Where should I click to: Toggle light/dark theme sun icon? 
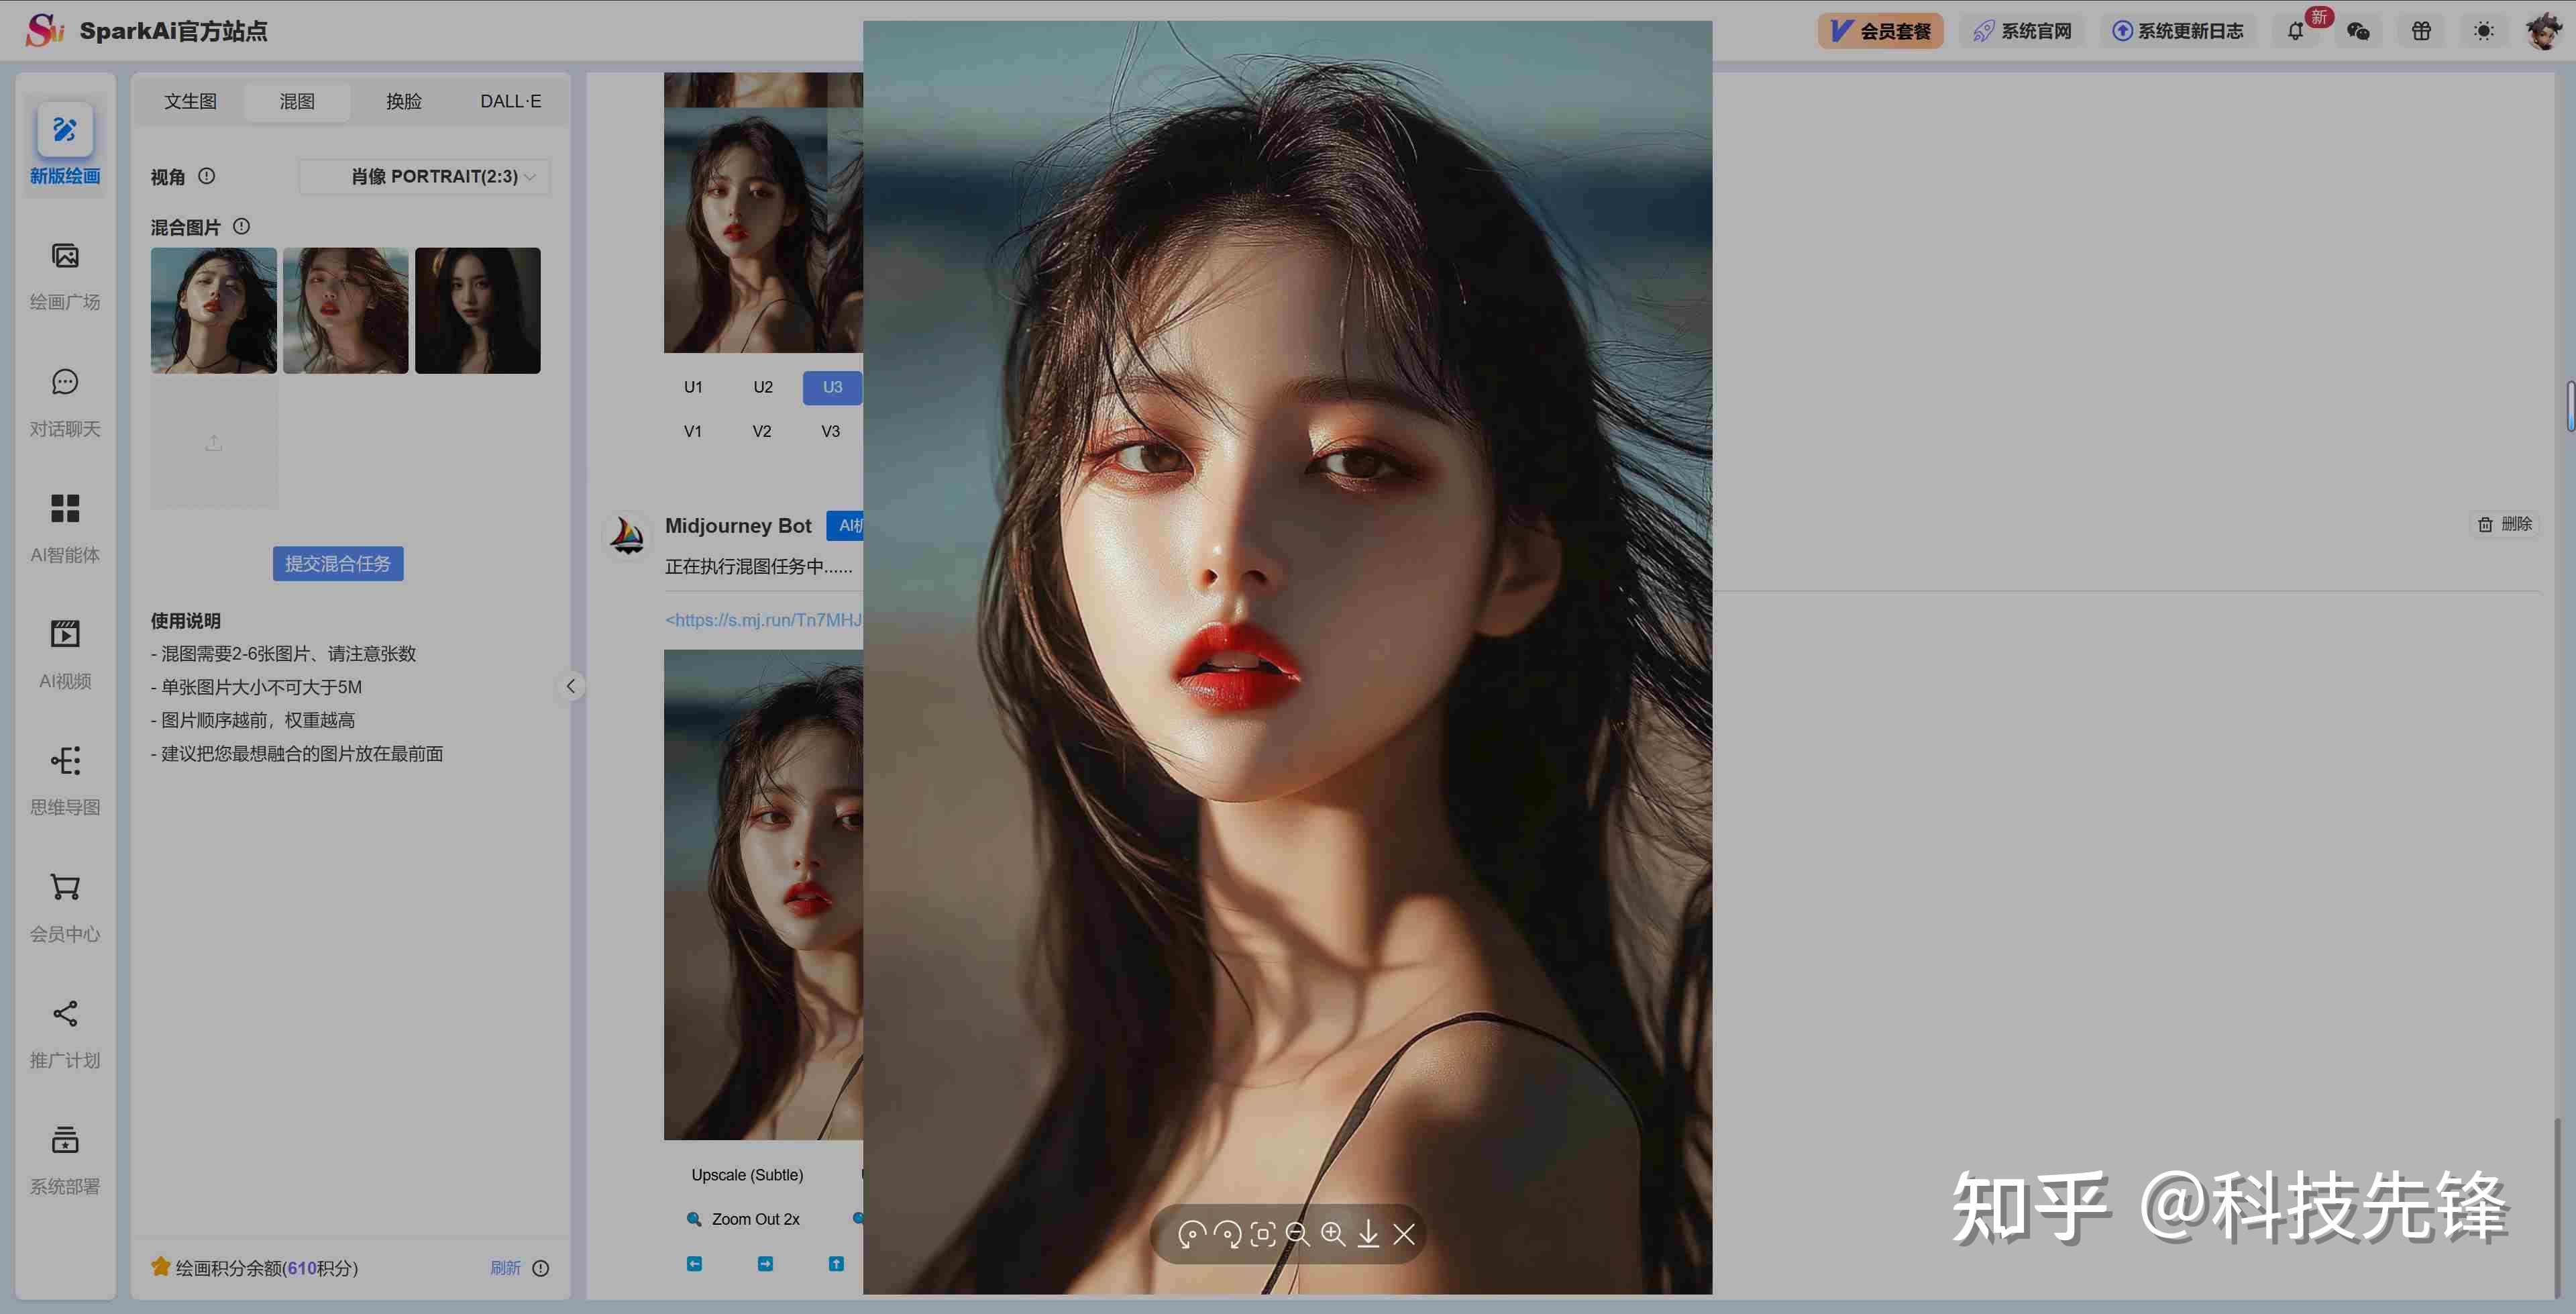tap(2483, 31)
